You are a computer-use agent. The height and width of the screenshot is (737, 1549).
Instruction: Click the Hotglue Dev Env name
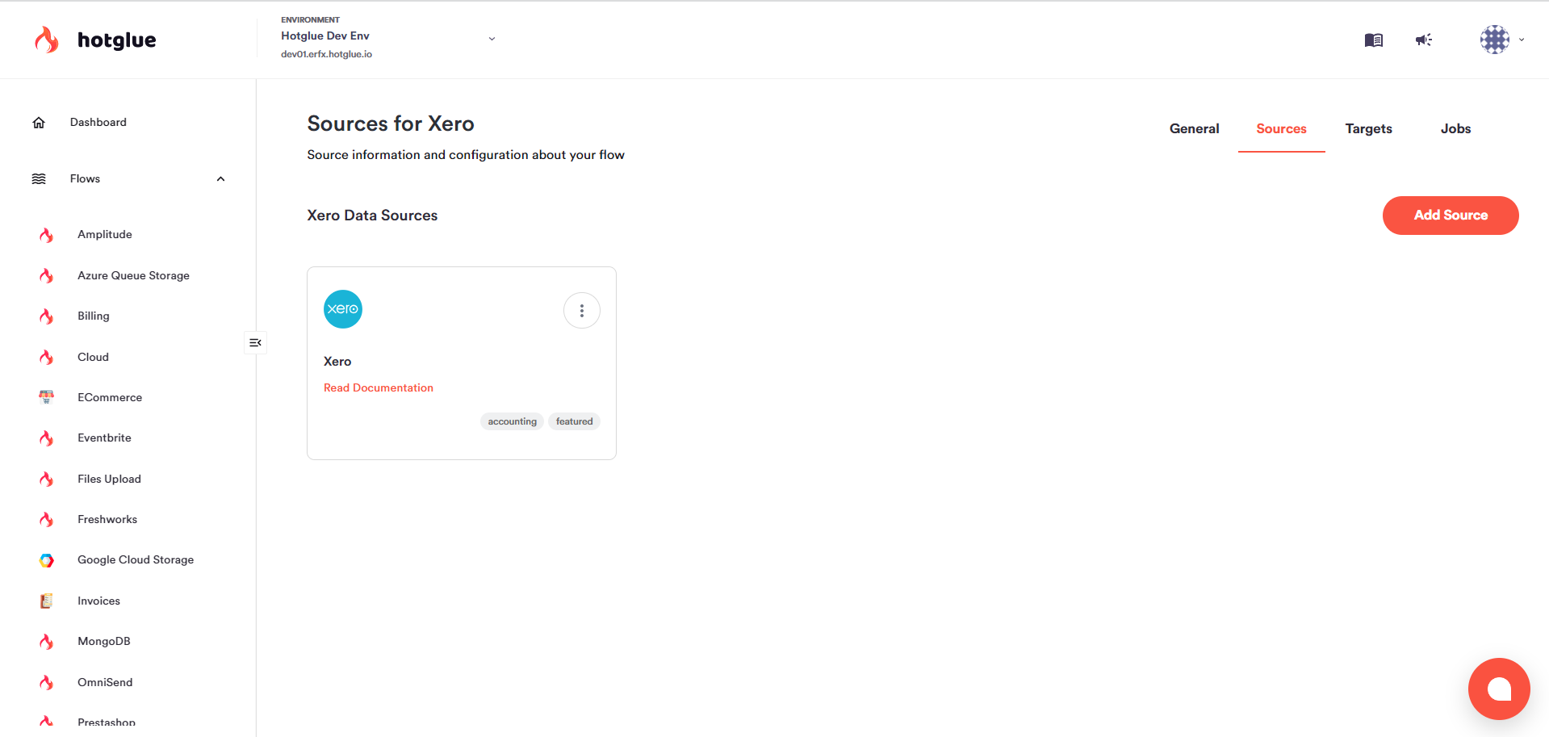tap(325, 36)
